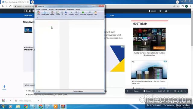The width and height of the screenshot is (193, 109).
Task: Click the Visit Site ad link
Action: click(162, 88)
